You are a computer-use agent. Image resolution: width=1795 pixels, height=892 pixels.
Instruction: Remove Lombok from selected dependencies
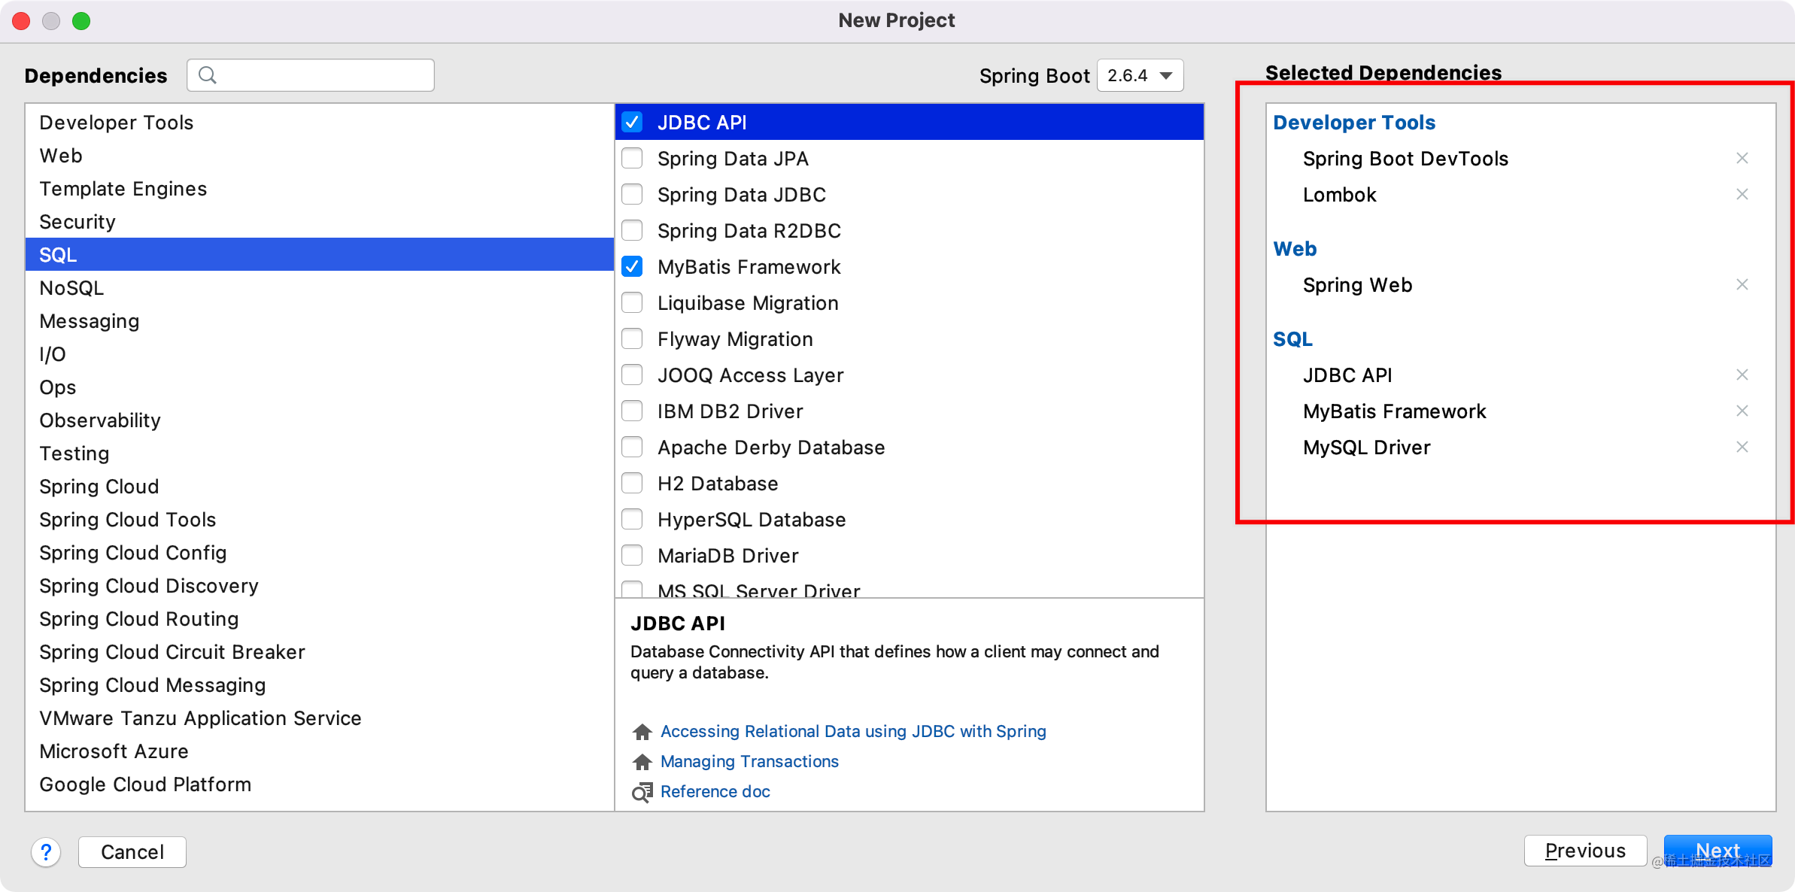pos(1742,194)
